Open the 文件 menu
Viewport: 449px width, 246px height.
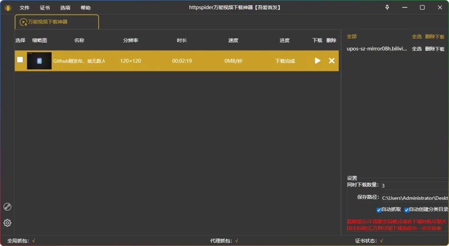25,8
